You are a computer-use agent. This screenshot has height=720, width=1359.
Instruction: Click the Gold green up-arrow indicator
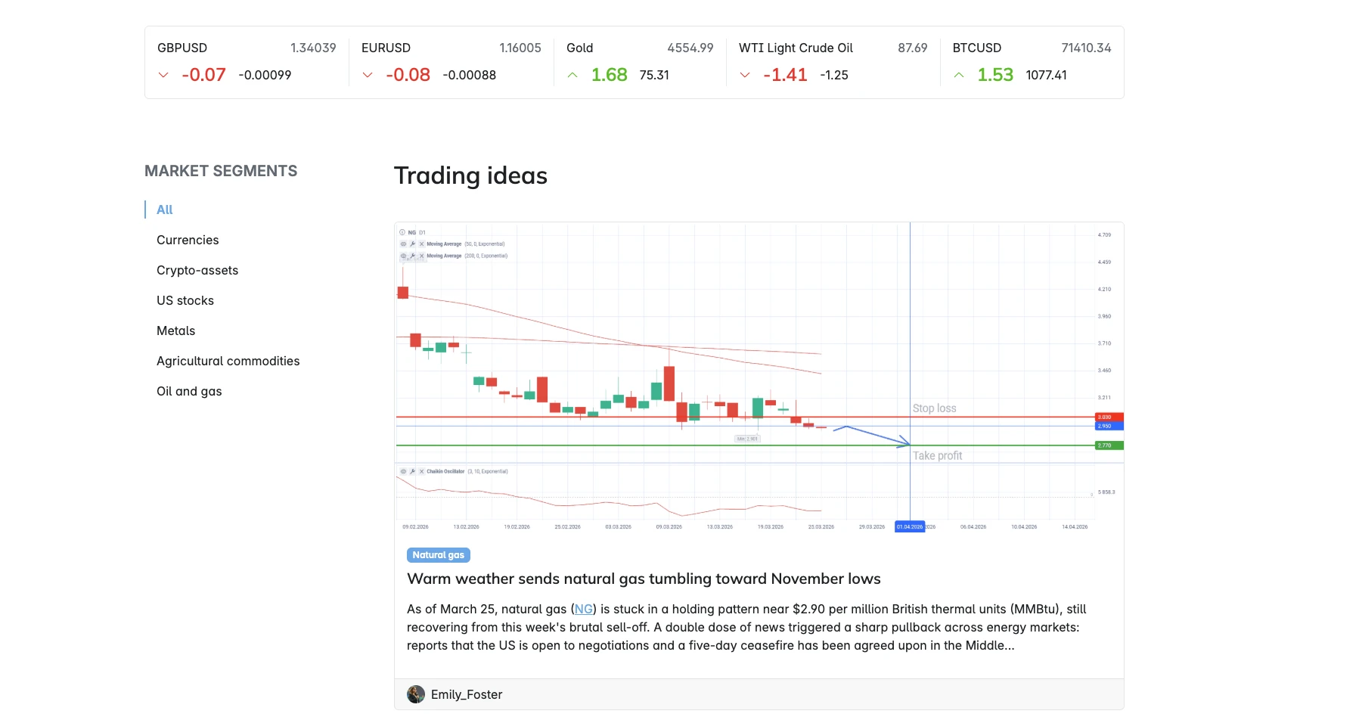pyautogui.click(x=572, y=75)
